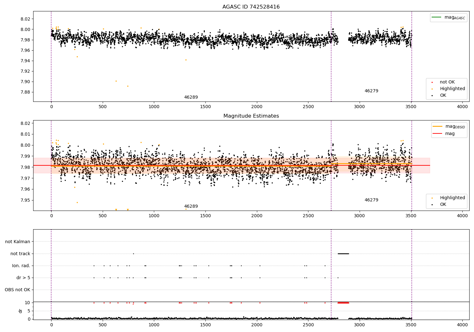
Task: Click the green line swatch in mag AGASC legend
Action: tap(437, 17)
